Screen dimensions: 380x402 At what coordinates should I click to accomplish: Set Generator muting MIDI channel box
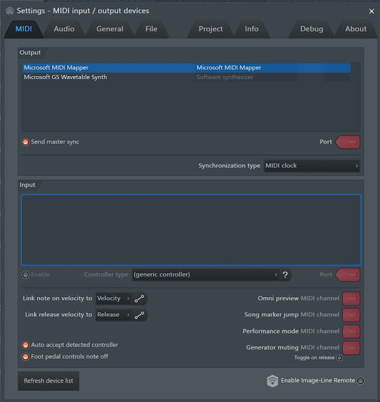pyautogui.click(x=351, y=347)
